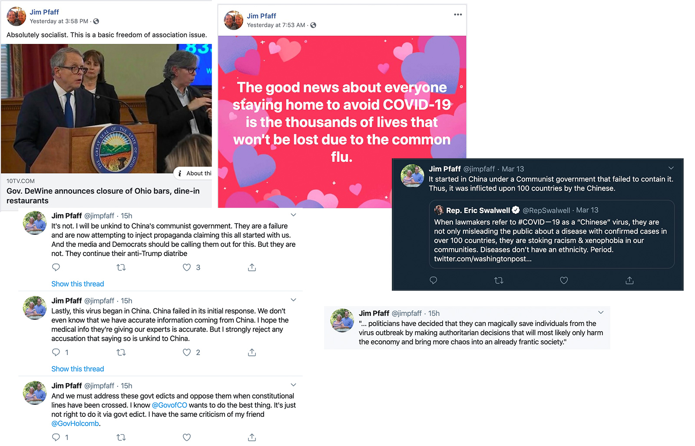The width and height of the screenshot is (695, 446).
Task: Share the tweet about China's communist government
Action: coord(252,267)
